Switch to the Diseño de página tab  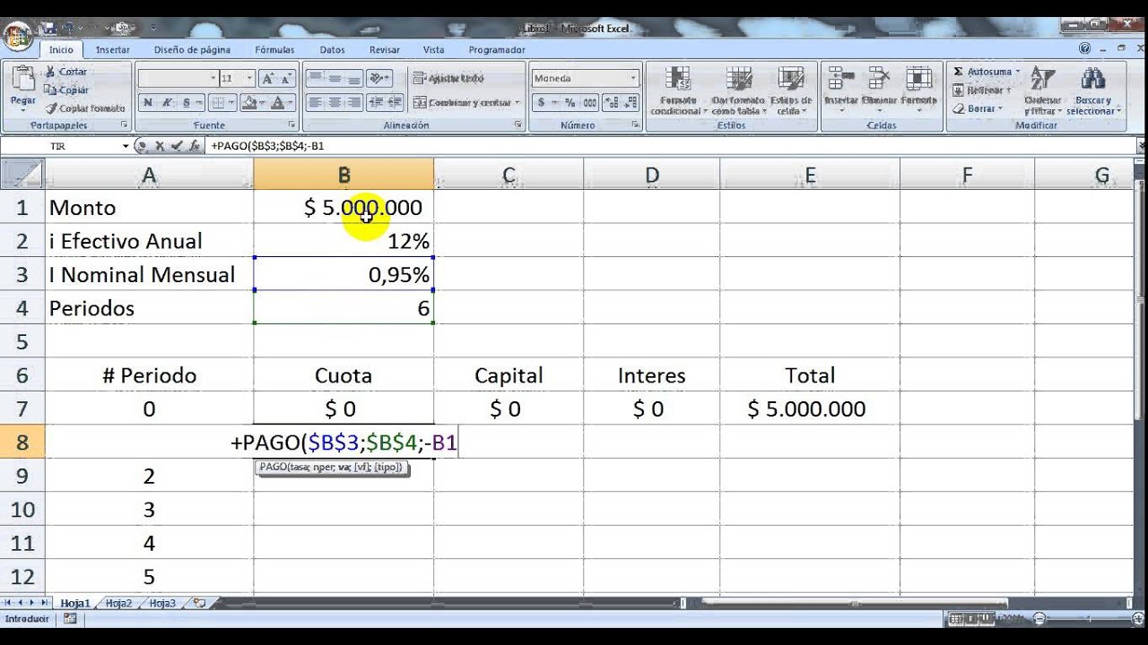pos(192,50)
